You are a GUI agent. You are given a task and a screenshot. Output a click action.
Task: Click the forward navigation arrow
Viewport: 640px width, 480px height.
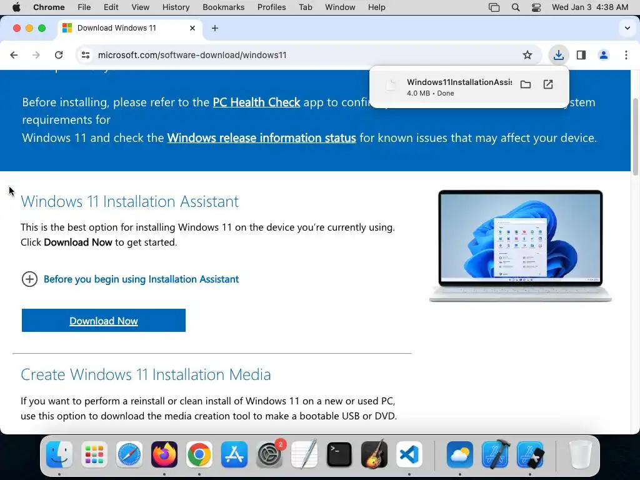pos(36,55)
